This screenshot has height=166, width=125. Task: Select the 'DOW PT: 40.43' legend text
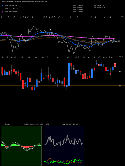point(10,12)
